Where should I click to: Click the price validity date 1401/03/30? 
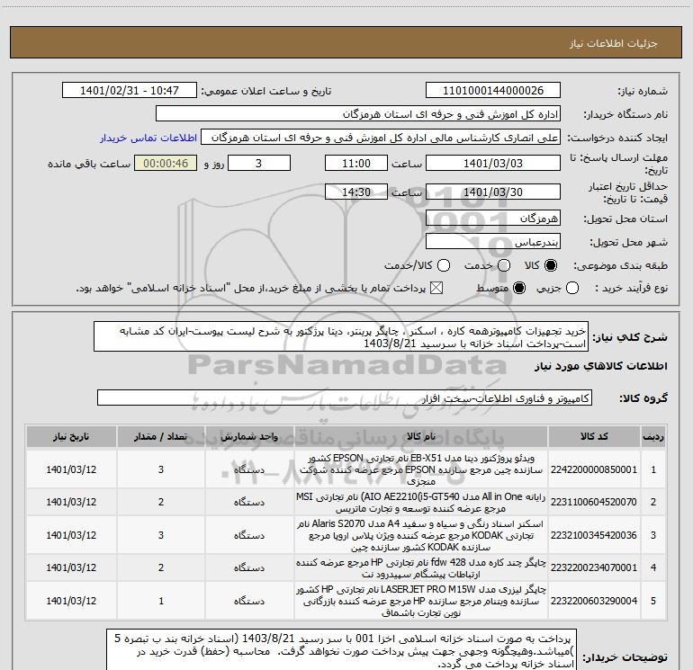[493, 192]
